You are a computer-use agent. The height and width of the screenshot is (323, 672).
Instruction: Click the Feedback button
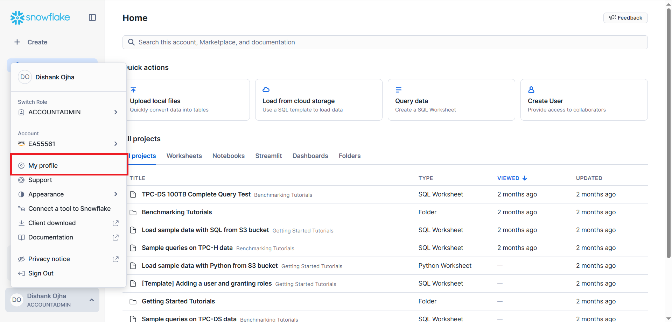625,18
